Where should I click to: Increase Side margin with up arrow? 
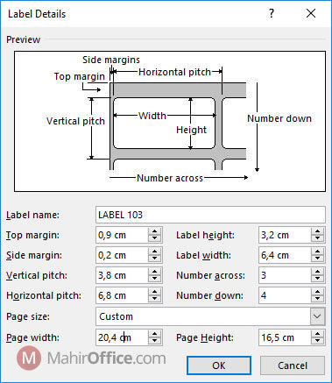(154, 252)
